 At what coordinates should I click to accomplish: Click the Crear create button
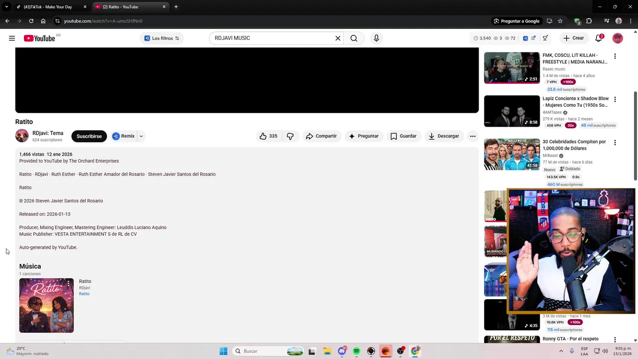(x=573, y=38)
